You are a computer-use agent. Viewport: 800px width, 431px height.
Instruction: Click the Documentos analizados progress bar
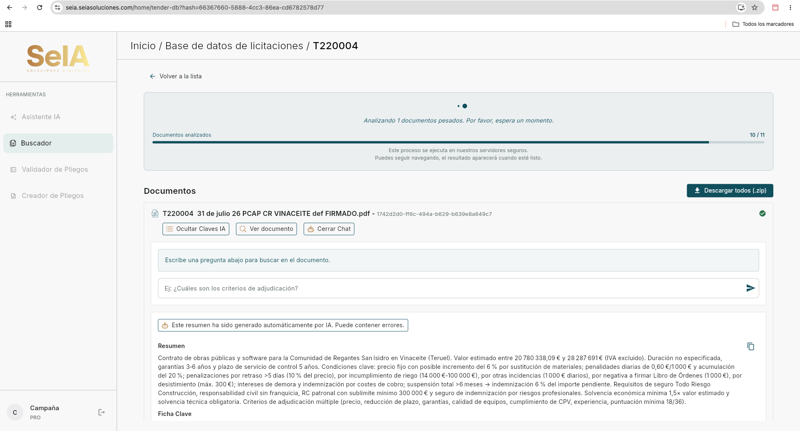[x=458, y=142]
